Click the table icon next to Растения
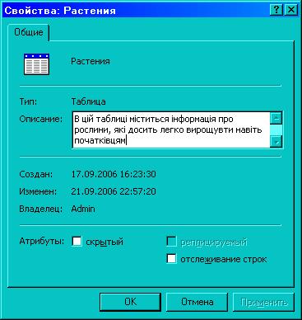Image resolution: width=302 pixels, height=320 pixels. [x=36, y=64]
